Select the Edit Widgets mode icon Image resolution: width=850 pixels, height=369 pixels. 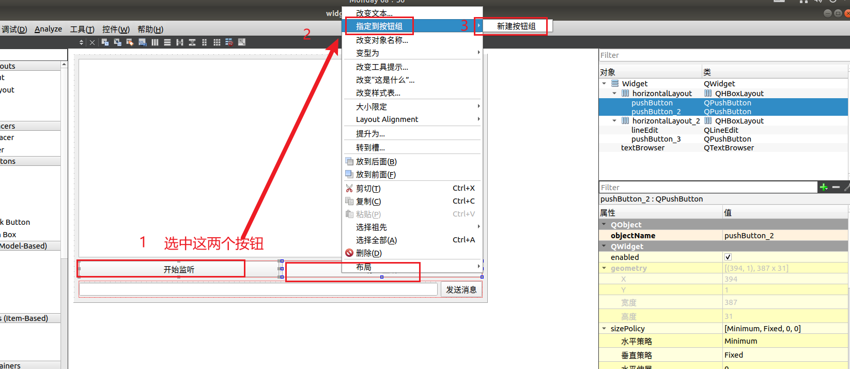coord(105,42)
